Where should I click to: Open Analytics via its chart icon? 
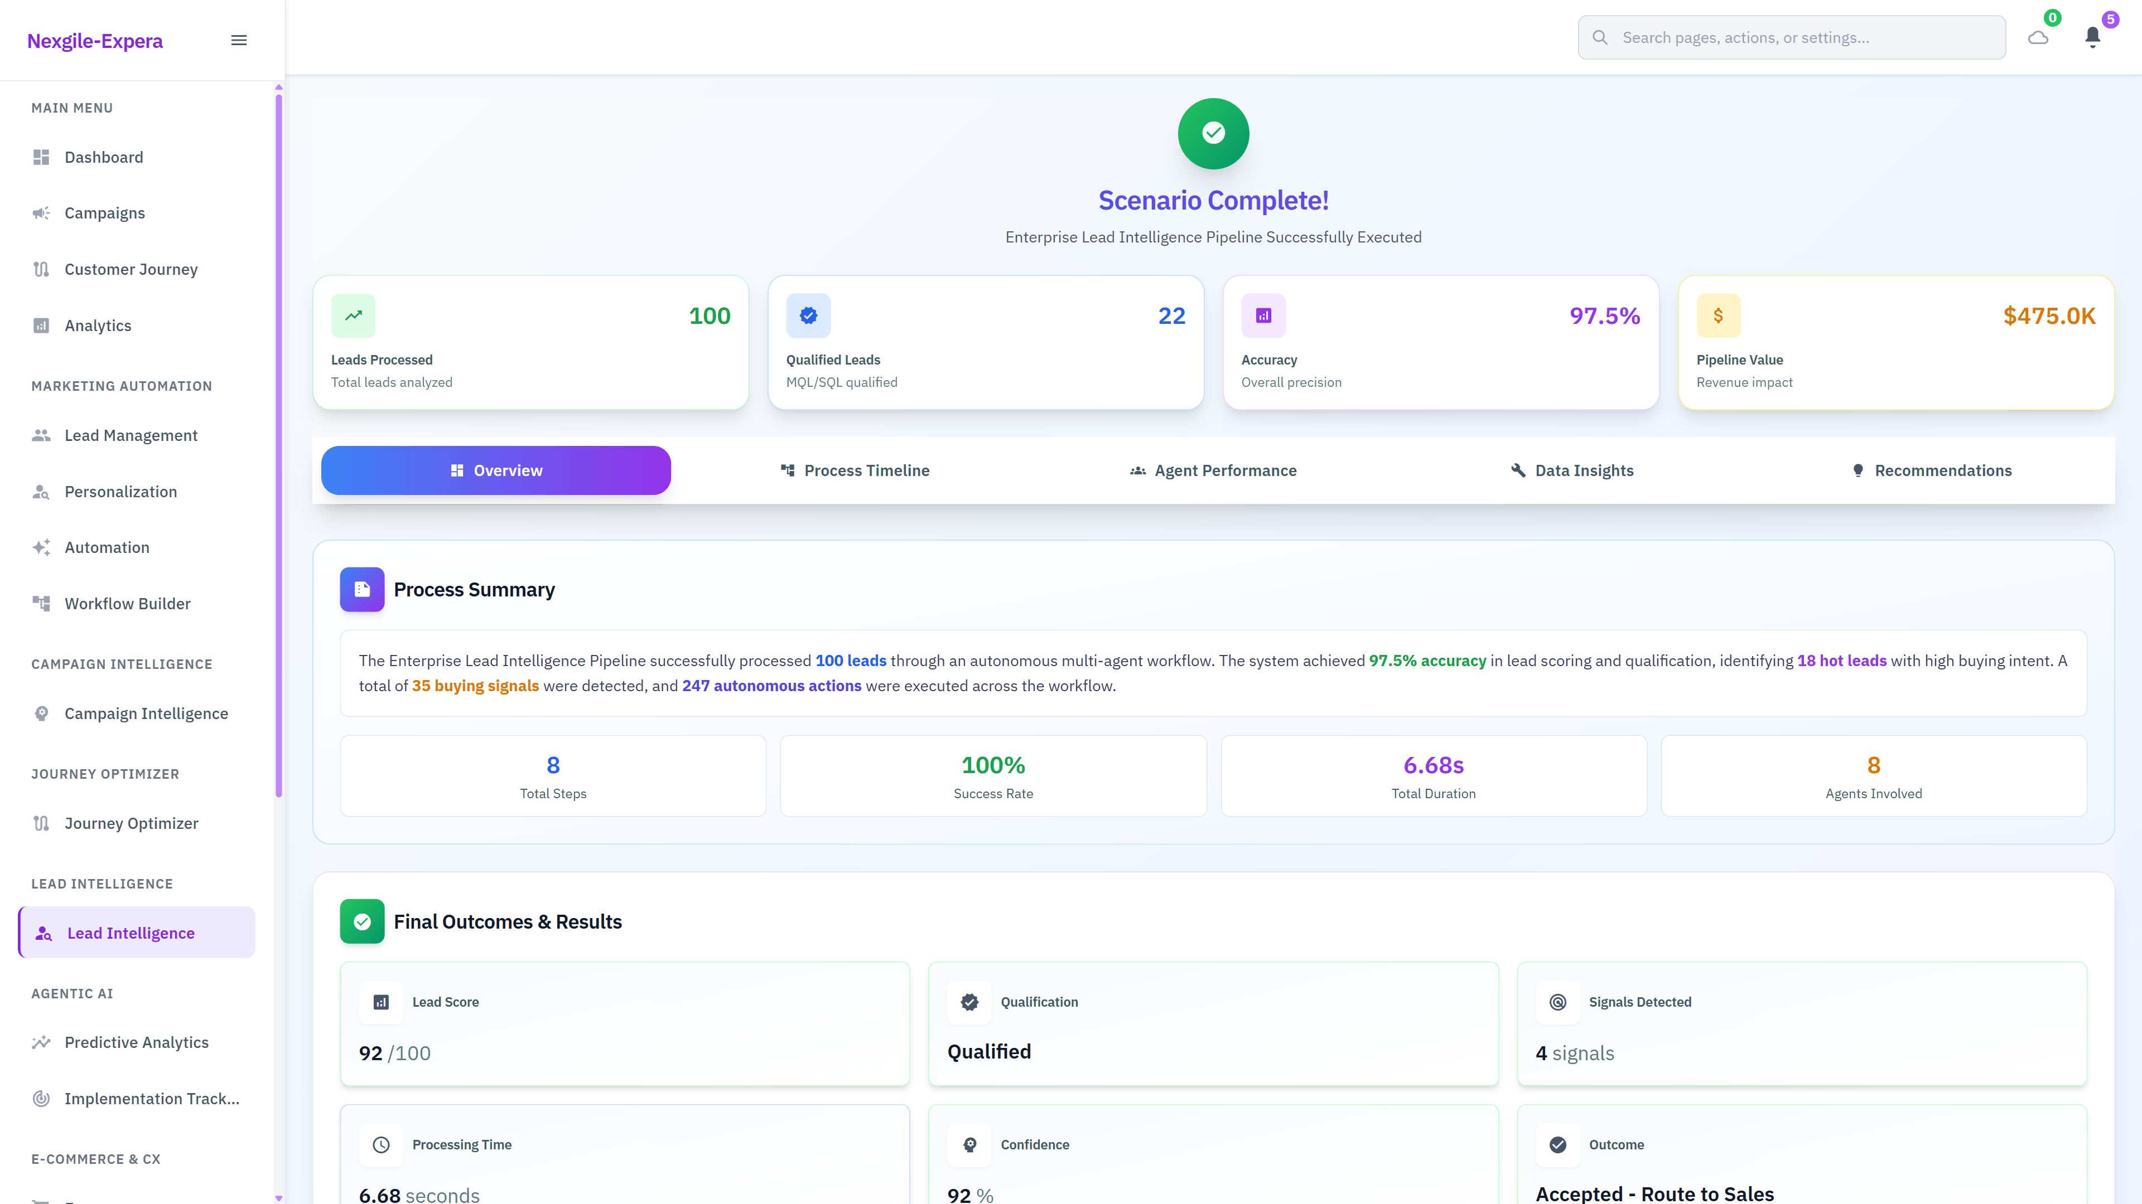click(x=42, y=325)
